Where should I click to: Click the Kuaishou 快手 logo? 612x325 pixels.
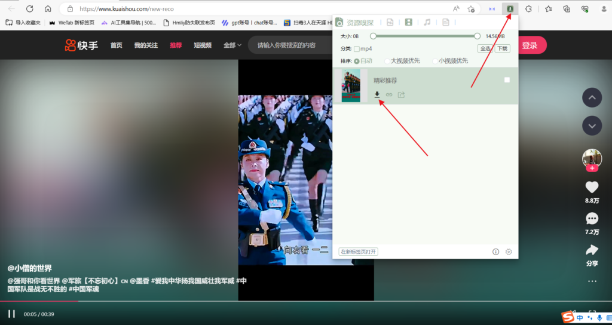click(81, 45)
